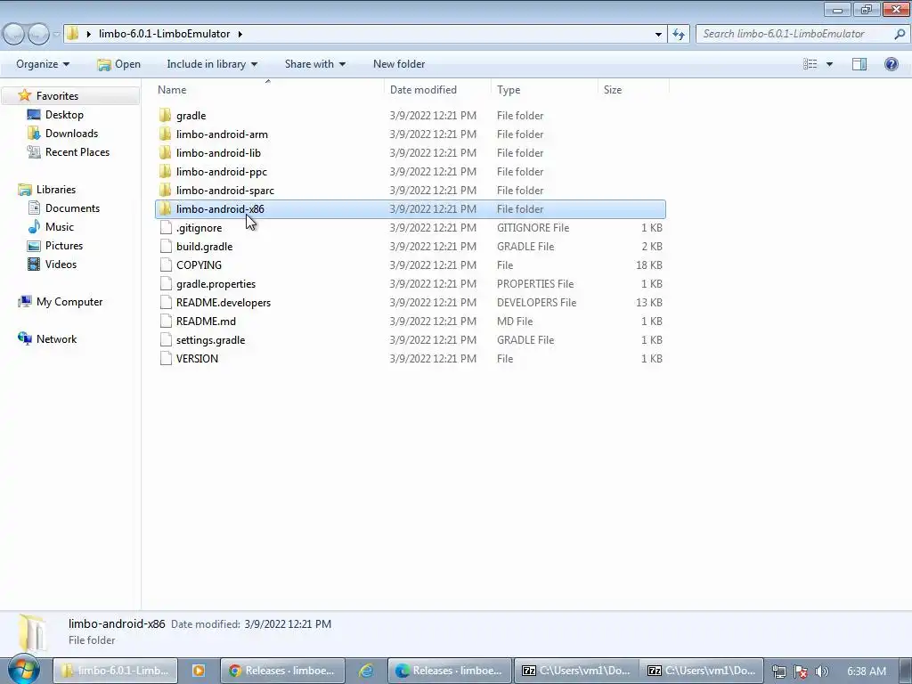Switch to first 7-Zip taskbar window
The width and height of the screenshot is (912, 684).
click(576, 671)
